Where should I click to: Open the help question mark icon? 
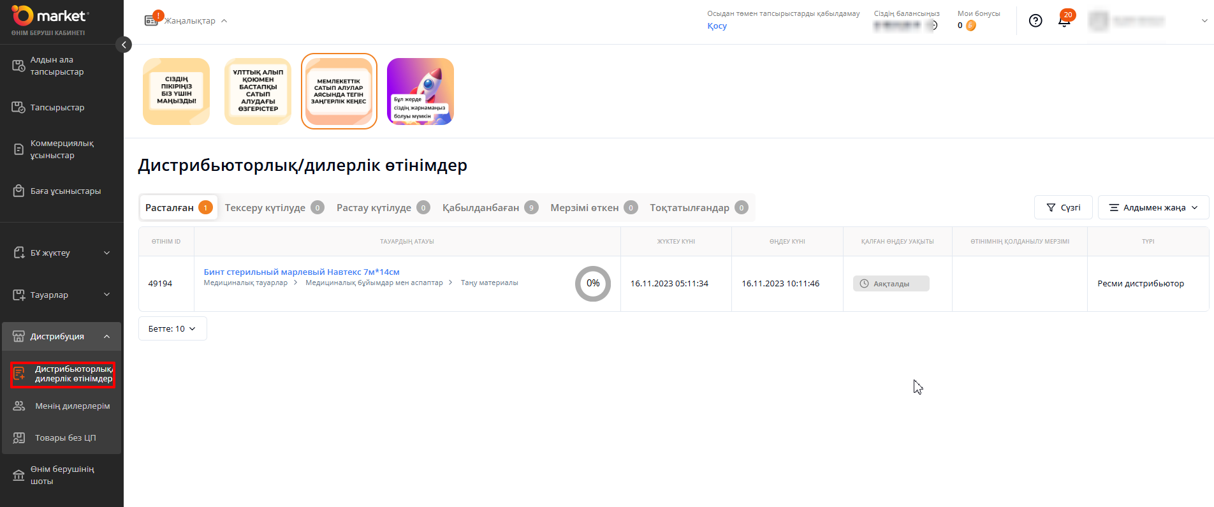click(x=1035, y=20)
